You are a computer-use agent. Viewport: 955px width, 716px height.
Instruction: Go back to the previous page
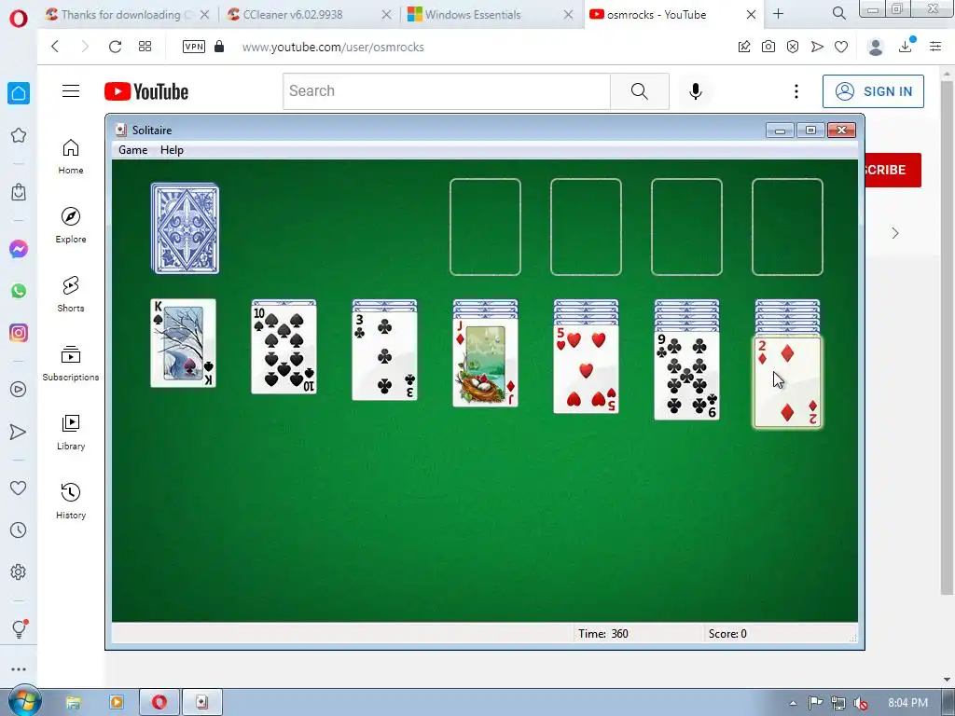[x=55, y=47]
